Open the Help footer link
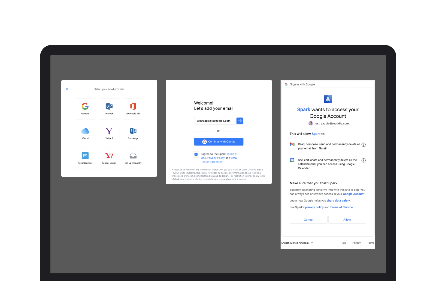Screen dimensions: 436x281 point(343,243)
